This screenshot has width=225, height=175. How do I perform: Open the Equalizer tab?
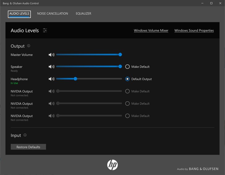tap(83, 14)
